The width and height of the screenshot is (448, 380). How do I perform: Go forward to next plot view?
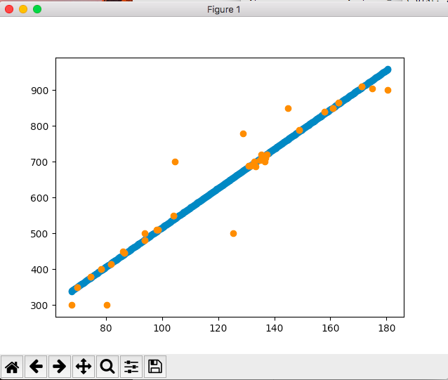point(60,367)
